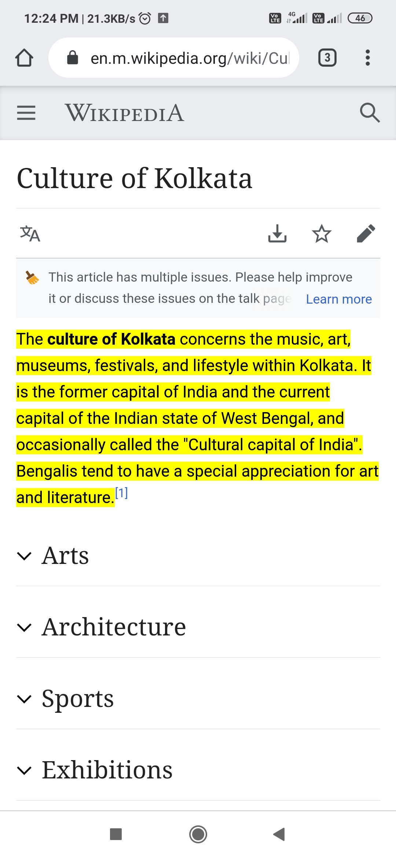The height and width of the screenshot is (858, 396).
Task: Expand the Exhibitions section
Action: tap(107, 770)
